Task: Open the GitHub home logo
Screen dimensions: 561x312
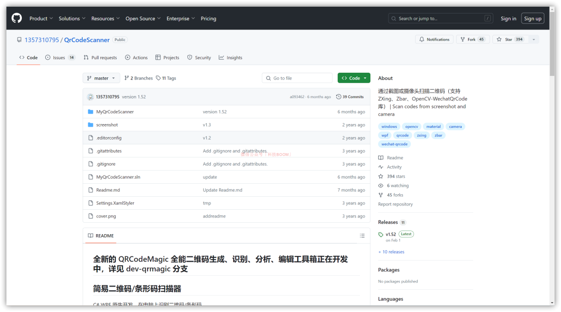Action: point(17,18)
